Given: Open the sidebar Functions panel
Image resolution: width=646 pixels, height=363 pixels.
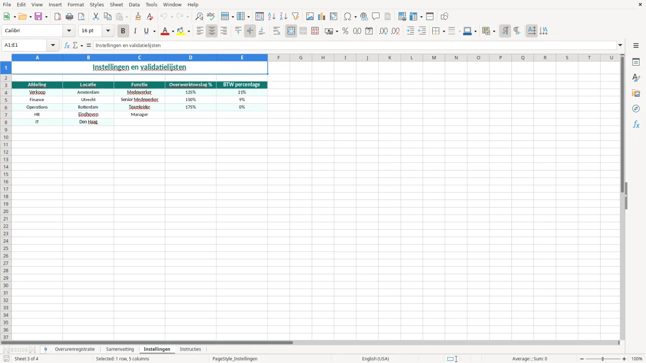Looking at the screenshot, I should tap(636, 125).
